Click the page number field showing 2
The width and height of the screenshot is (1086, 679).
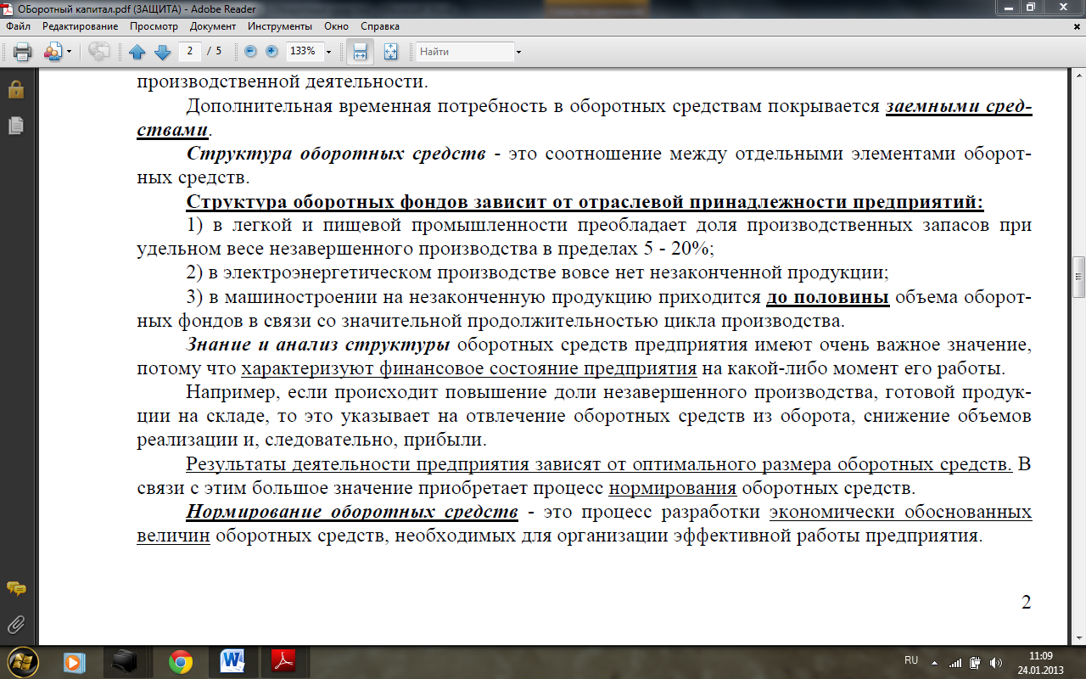click(190, 51)
